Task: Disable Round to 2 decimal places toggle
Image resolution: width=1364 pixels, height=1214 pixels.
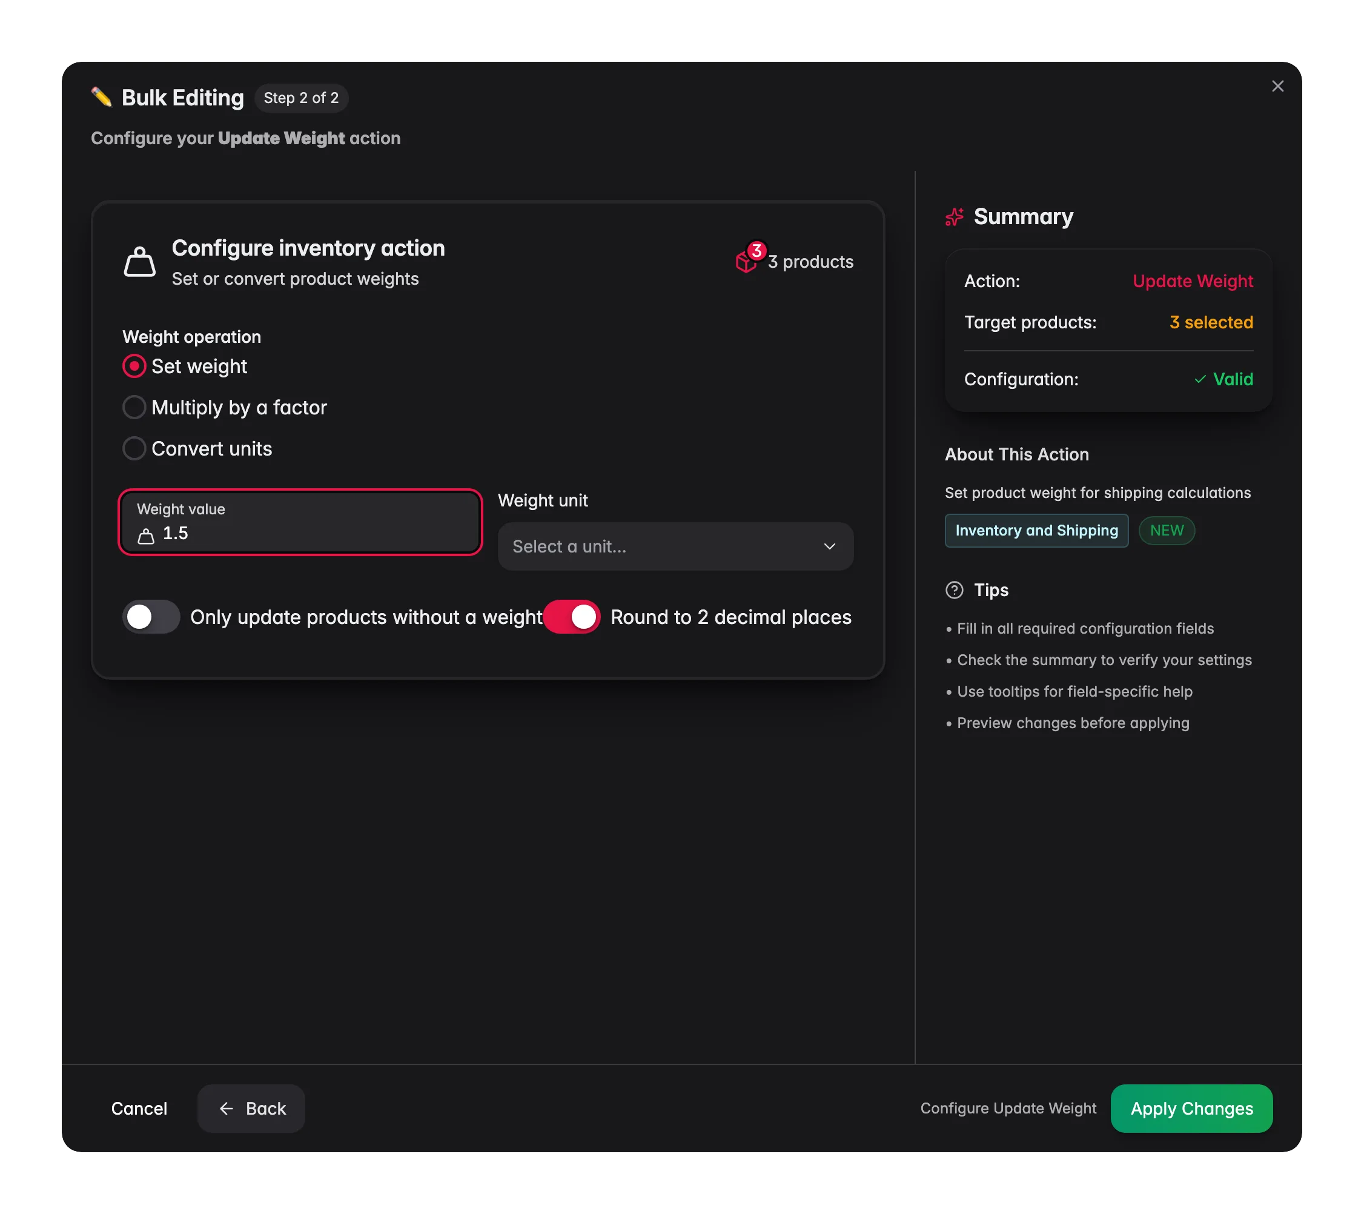Action: click(572, 617)
